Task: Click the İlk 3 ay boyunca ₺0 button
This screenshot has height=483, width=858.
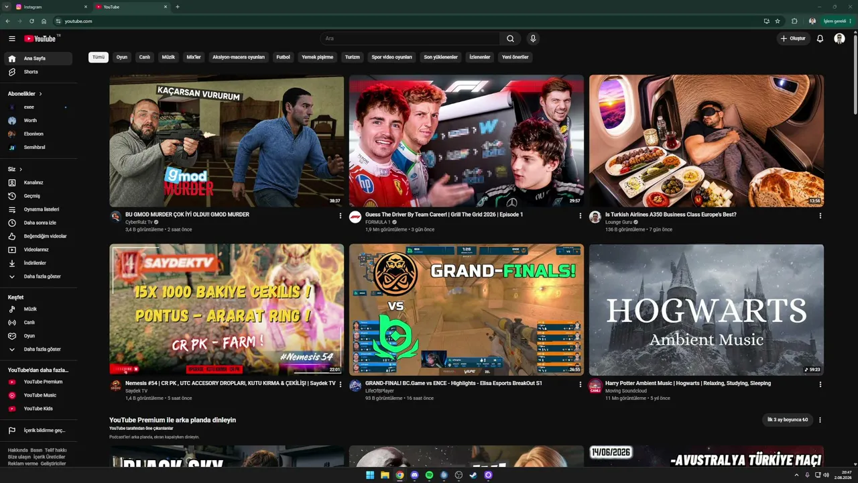Action: pos(788,420)
